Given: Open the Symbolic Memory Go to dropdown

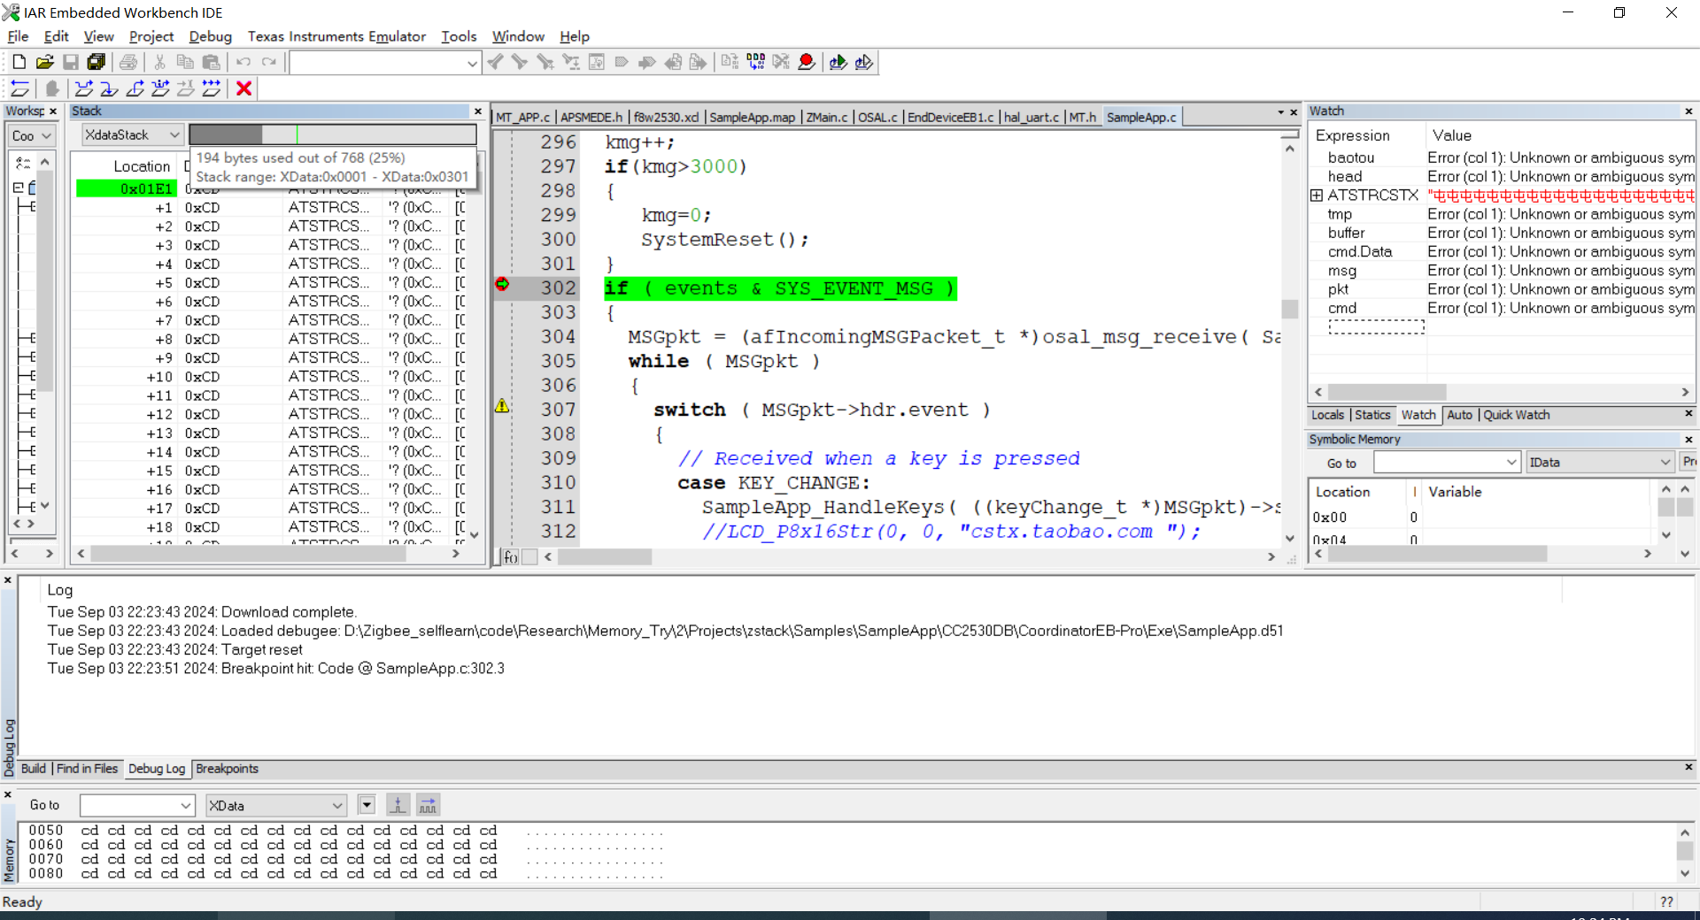Looking at the screenshot, I should pyautogui.click(x=1511, y=463).
